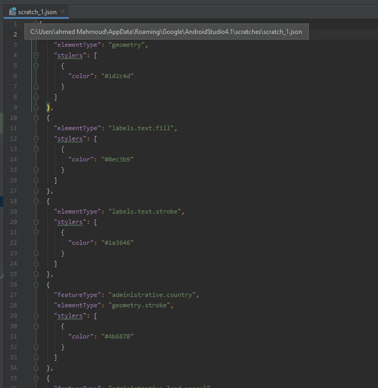This screenshot has height=388, width=378.
Task: Collapse the stylers array fold on line 29
Action: (36, 316)
